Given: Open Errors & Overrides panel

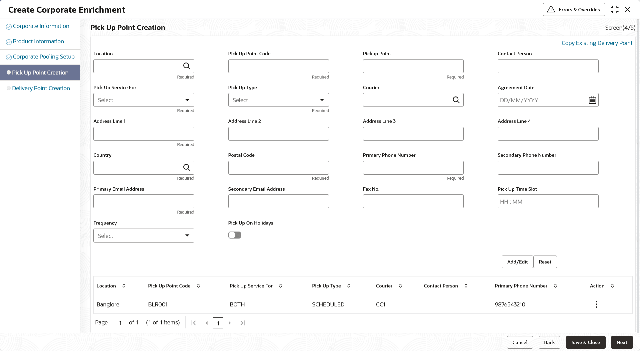Looking at the screenshot, I should 574,10.
